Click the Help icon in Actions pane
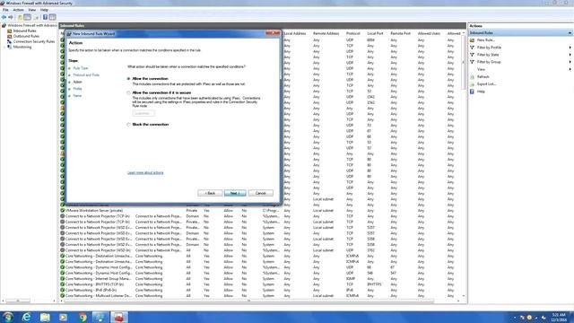 (473, 92)
